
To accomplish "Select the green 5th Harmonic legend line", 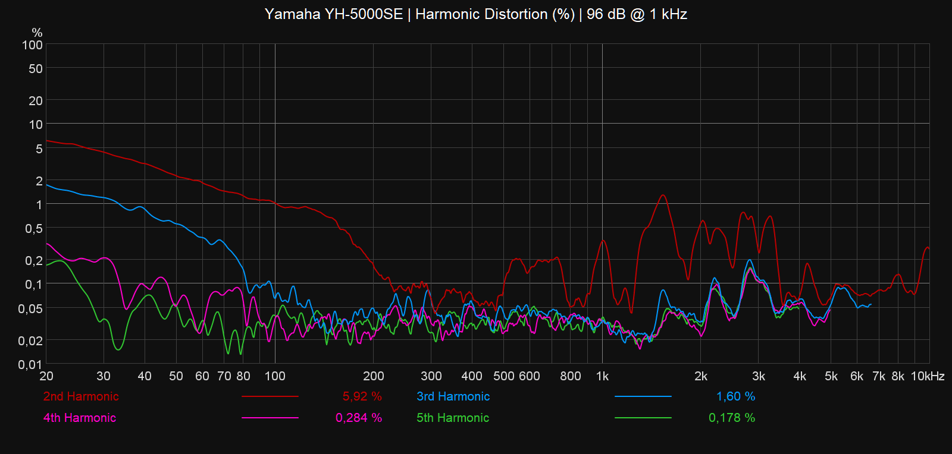I will click(x=643, y=418).
